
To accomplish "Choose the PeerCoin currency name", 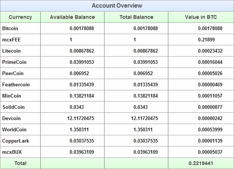I will (13, 73).
